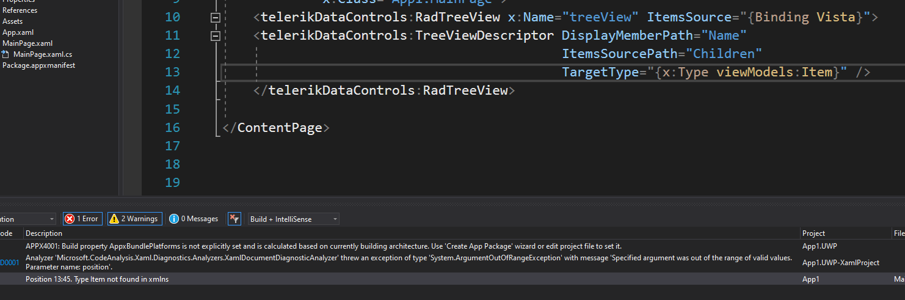The image size is (905, 300).
Task: Sort errors by Project column header
Action: pyautogui.click(x=813, y=233)
